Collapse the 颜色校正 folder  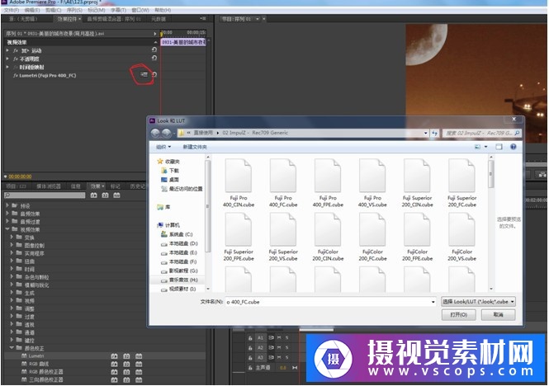(x=12, y=348)
